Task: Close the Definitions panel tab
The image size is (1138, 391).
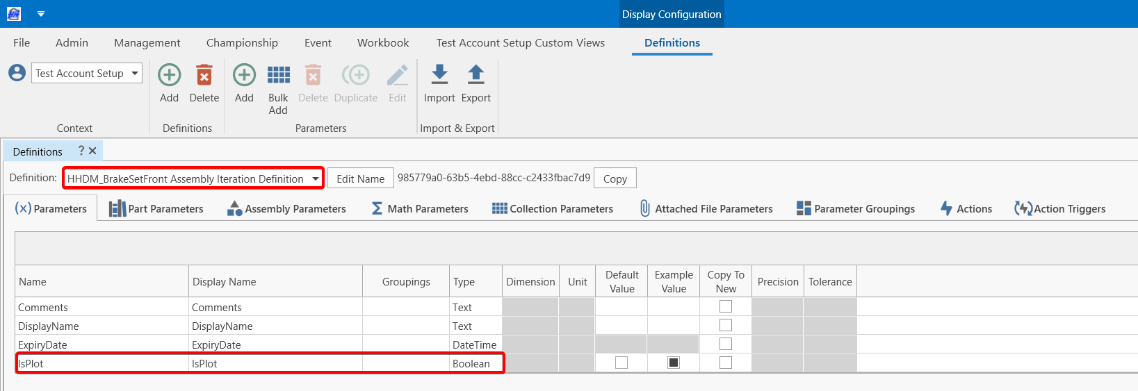Action: [x=92, y=151]
